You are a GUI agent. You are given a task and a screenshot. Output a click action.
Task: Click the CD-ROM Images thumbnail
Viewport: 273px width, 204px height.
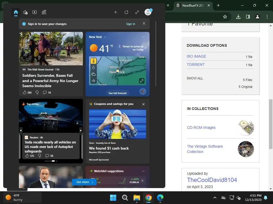246,128
